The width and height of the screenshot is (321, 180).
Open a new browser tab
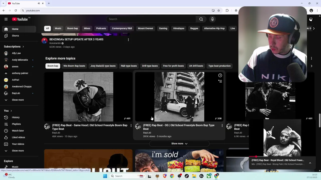coord(49,3)
